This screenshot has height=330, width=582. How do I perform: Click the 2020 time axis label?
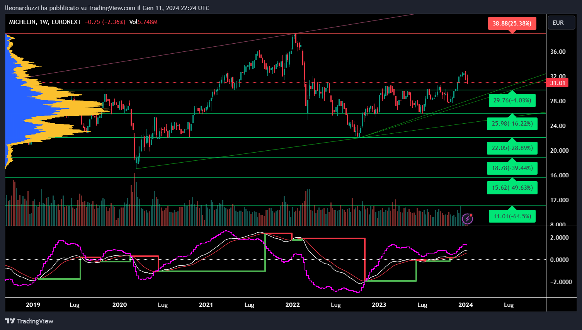point(119,305)
